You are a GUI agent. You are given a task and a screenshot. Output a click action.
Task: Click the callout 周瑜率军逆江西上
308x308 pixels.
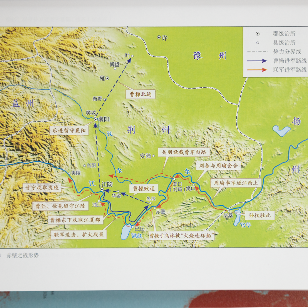coord(236,183)
